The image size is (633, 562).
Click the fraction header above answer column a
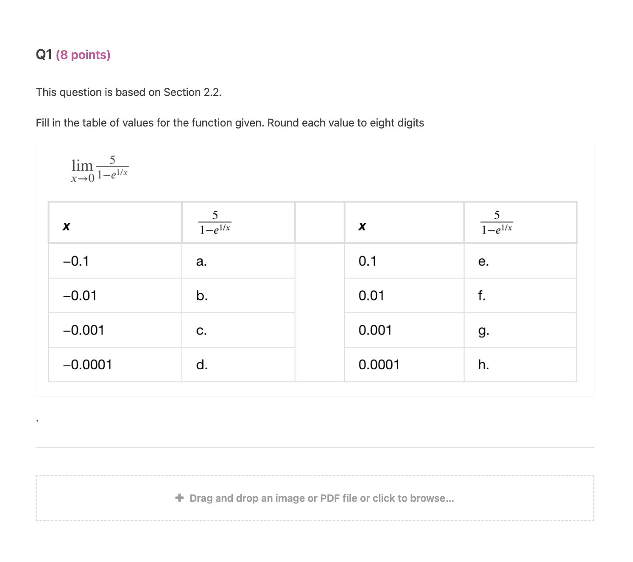[215, 222]
